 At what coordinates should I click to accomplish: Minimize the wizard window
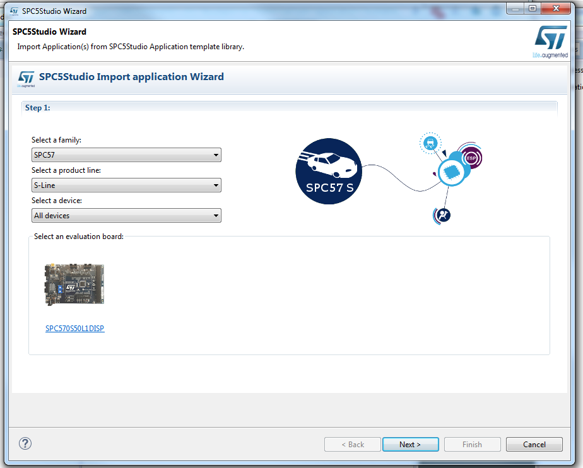click(515, 8)
